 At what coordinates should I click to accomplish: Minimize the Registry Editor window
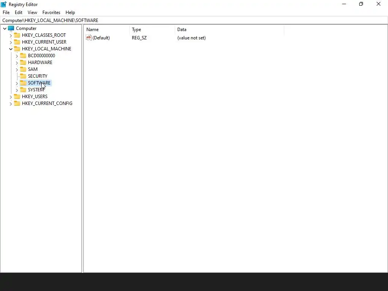(344, 4)
